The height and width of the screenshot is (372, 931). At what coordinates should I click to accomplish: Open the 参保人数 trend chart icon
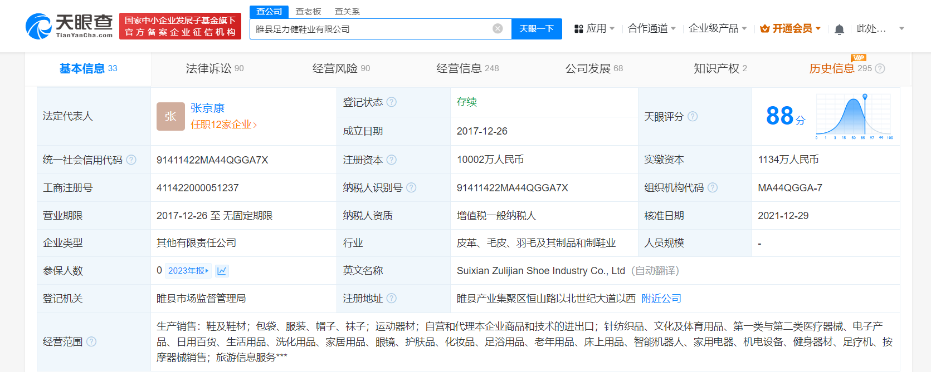[x=222, y=271]
